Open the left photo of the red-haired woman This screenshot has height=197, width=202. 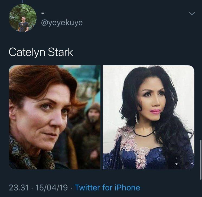[x=54, y=117]
